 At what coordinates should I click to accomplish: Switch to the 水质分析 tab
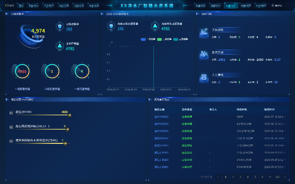click(94, 6)
